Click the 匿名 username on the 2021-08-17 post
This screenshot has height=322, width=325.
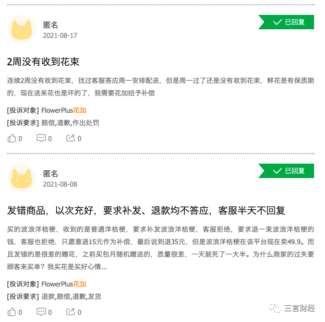coord(50,25)
